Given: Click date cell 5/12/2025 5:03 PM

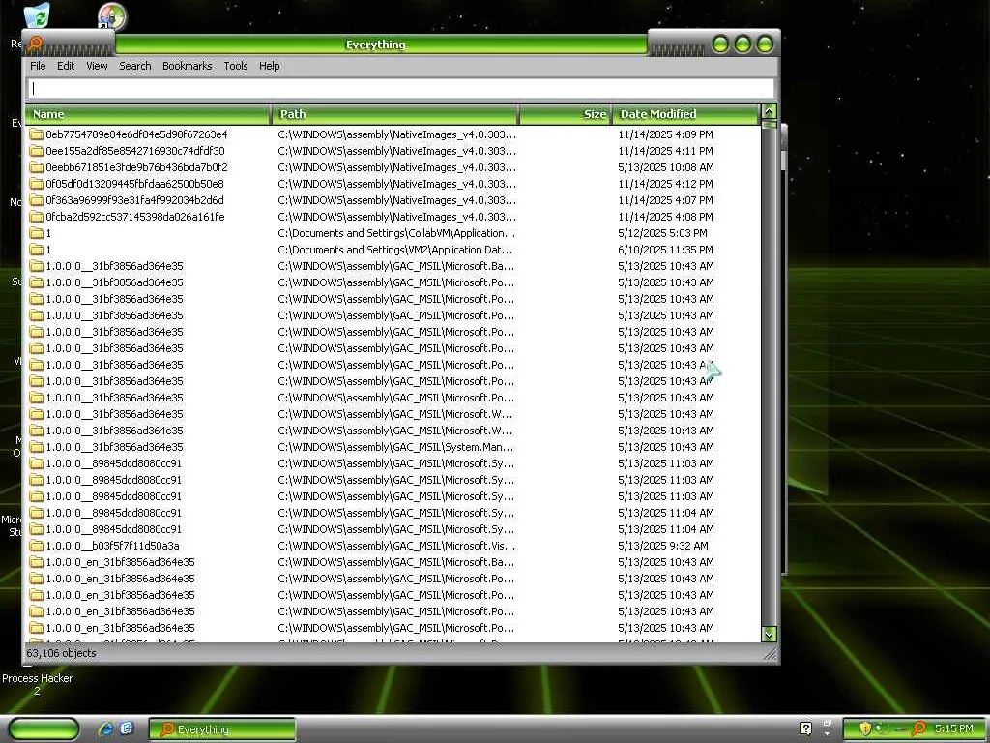Looking at the screenshot, I should tap(662, 233).
